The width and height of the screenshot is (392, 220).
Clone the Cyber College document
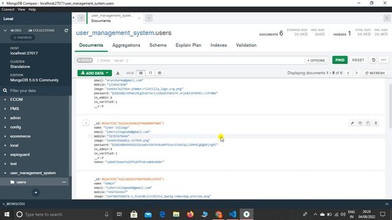[368, 123]
